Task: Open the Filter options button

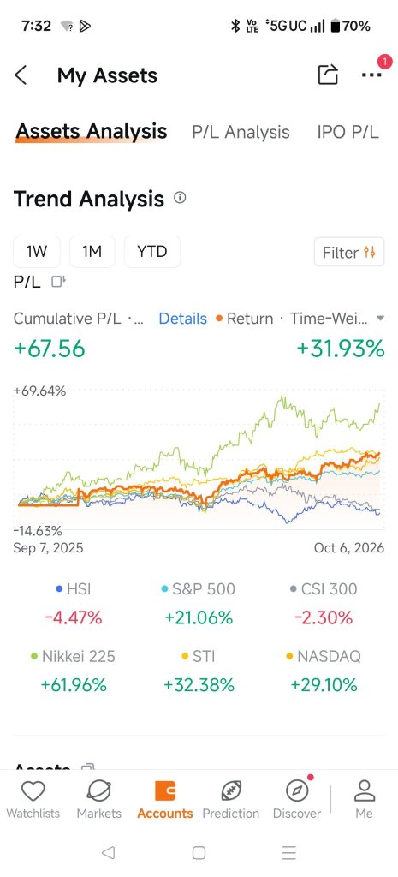Action: click(349, 253)
